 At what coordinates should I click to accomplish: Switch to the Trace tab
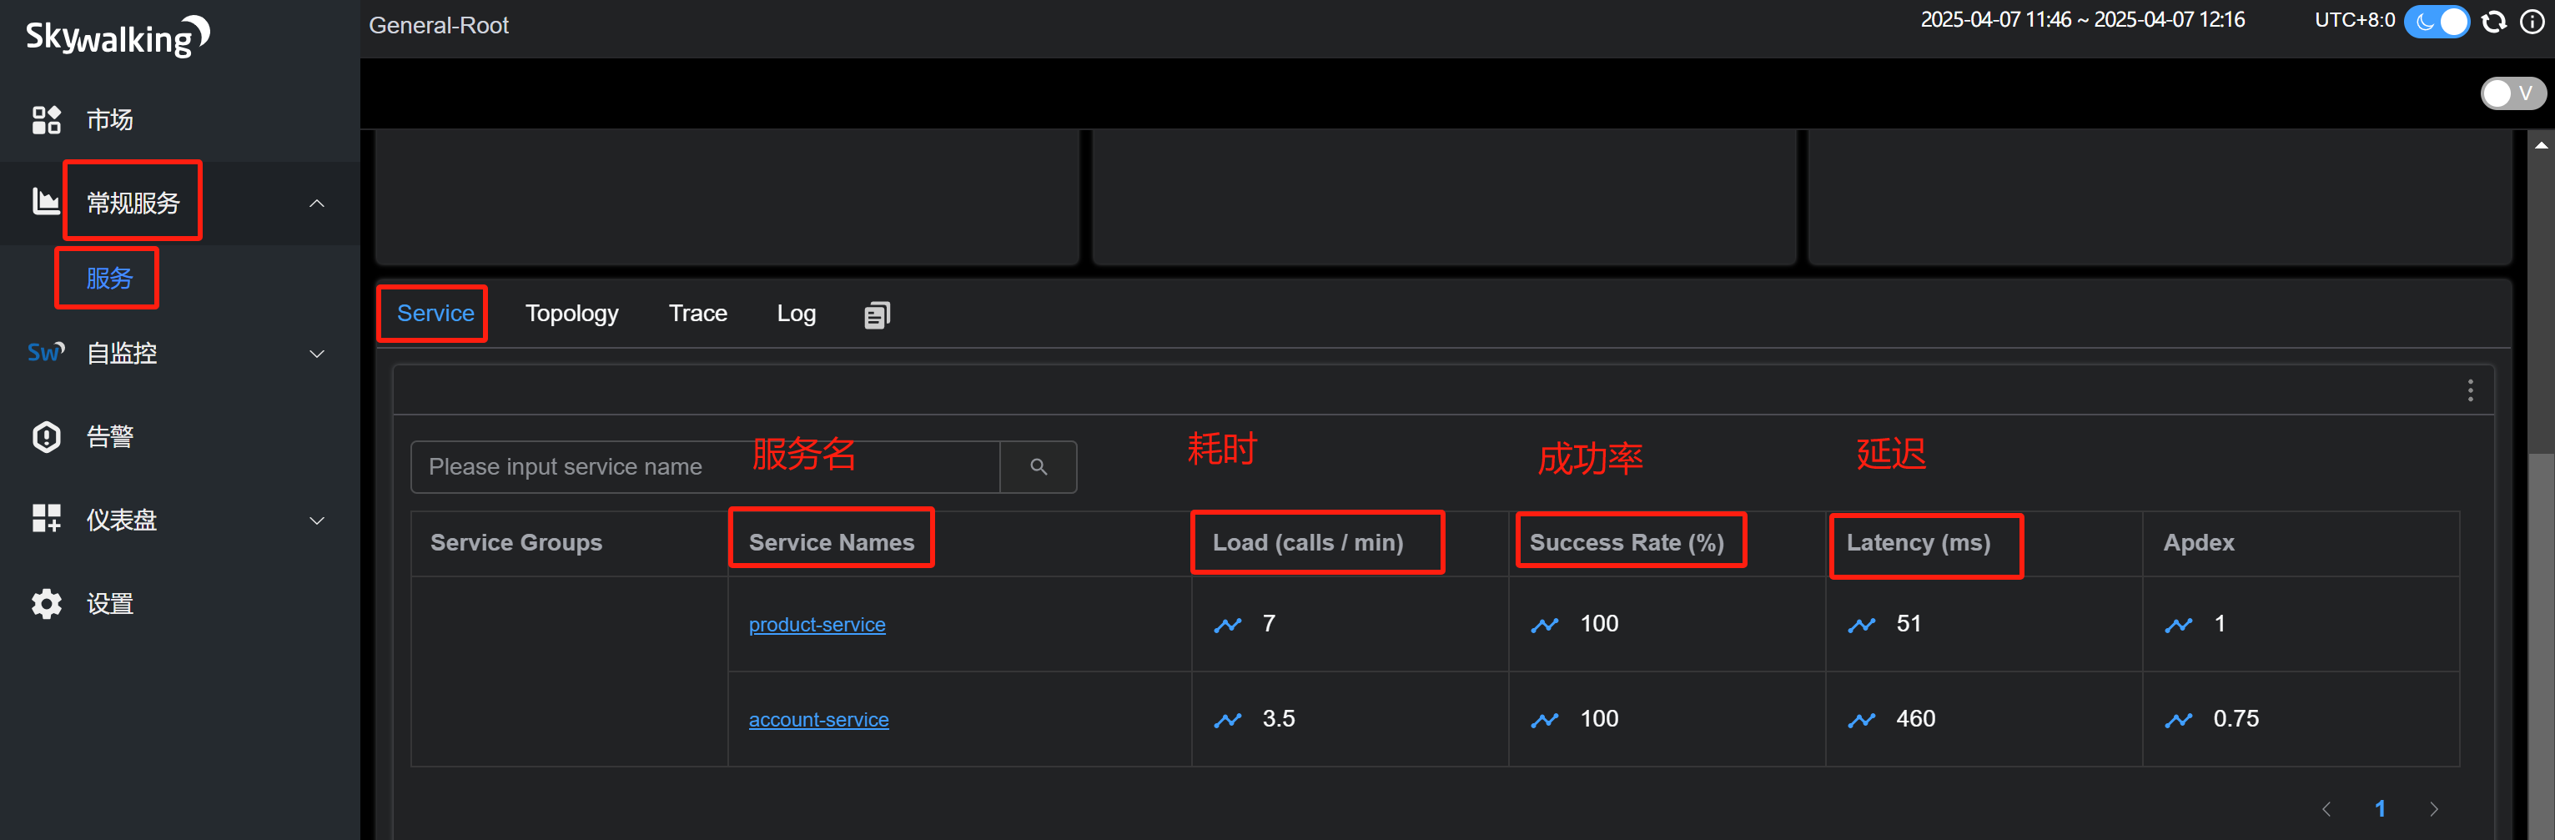698,314
